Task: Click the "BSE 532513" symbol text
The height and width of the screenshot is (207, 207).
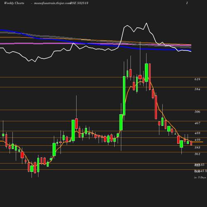Action: coord(79,3)
